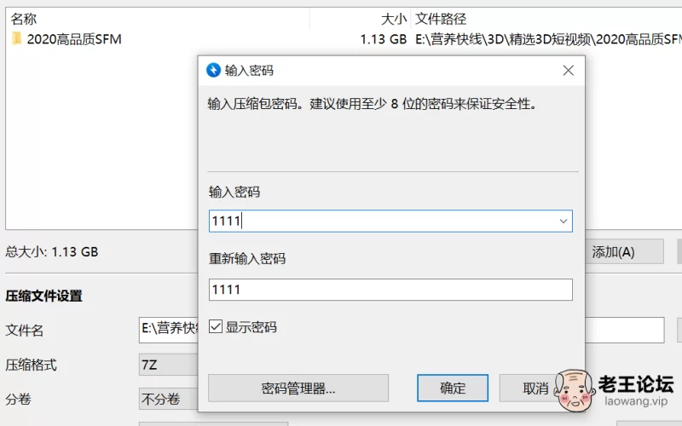Screen dimensions: 682x426
Task: Click the 老王论坛 watermark logo
Action: [x=614, y=390]
